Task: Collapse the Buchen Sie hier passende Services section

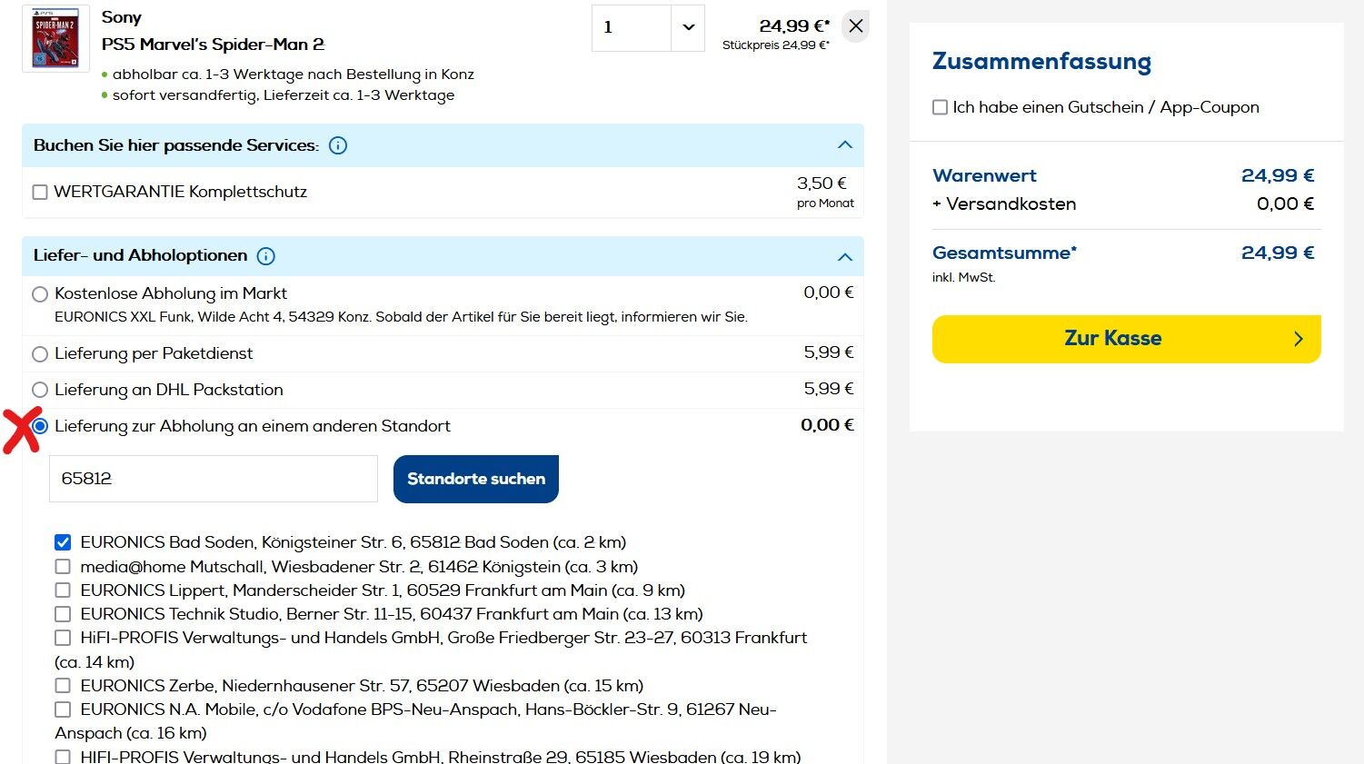Action: 845,145
